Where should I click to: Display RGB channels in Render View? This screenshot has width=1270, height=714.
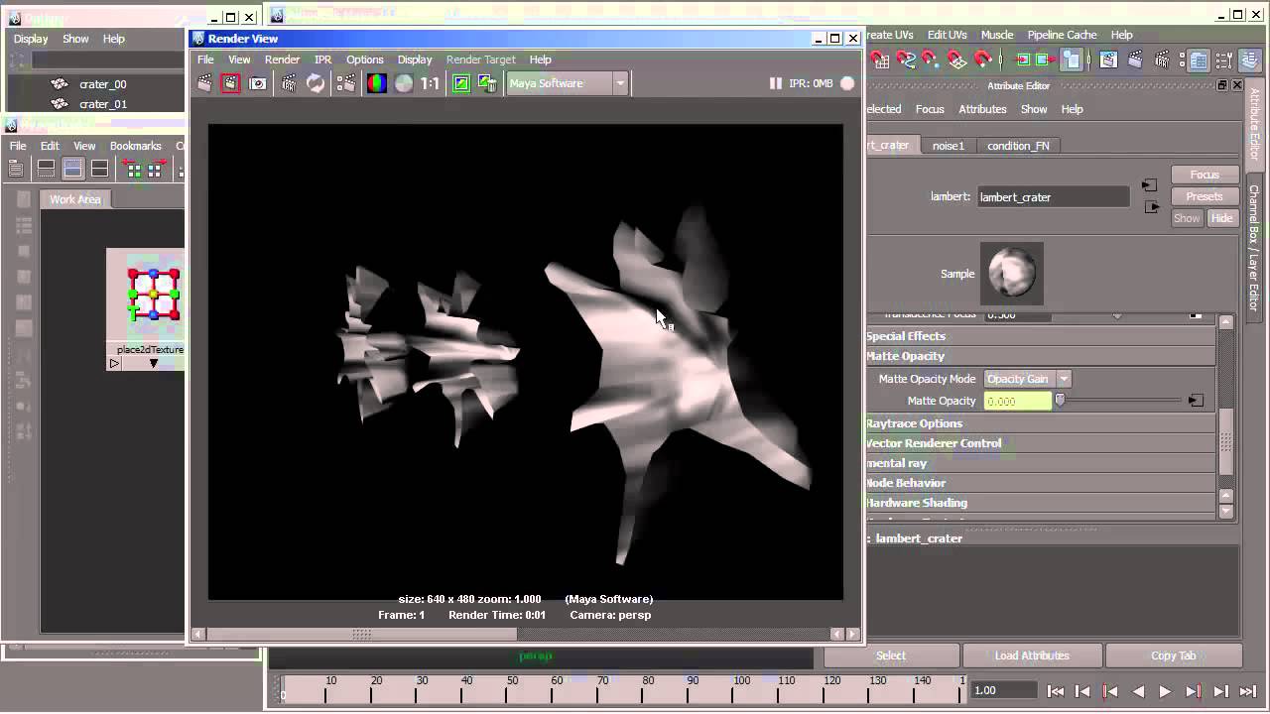377,83
